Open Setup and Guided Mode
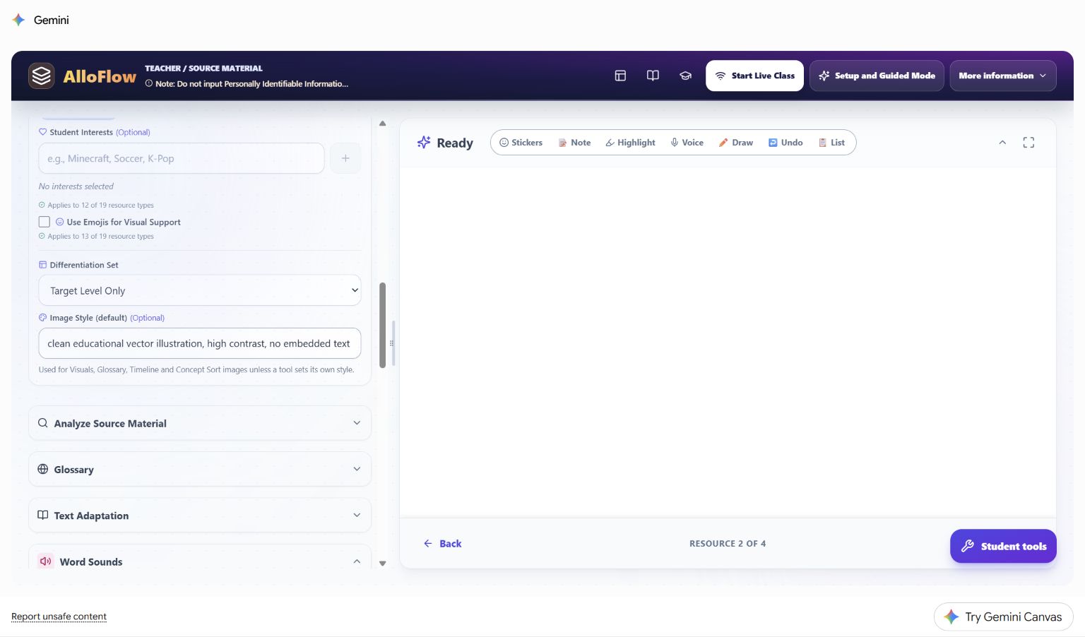The width and height of the screenshot is (1085, 637). click(x=877, y=76)
